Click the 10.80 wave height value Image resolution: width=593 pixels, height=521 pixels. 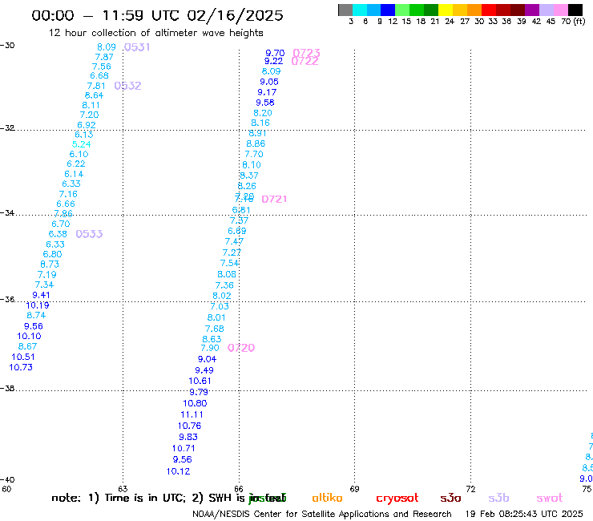click(195, 403)
